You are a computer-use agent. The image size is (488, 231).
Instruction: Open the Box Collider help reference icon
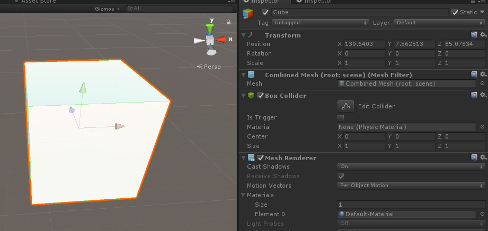coord(474,95)
